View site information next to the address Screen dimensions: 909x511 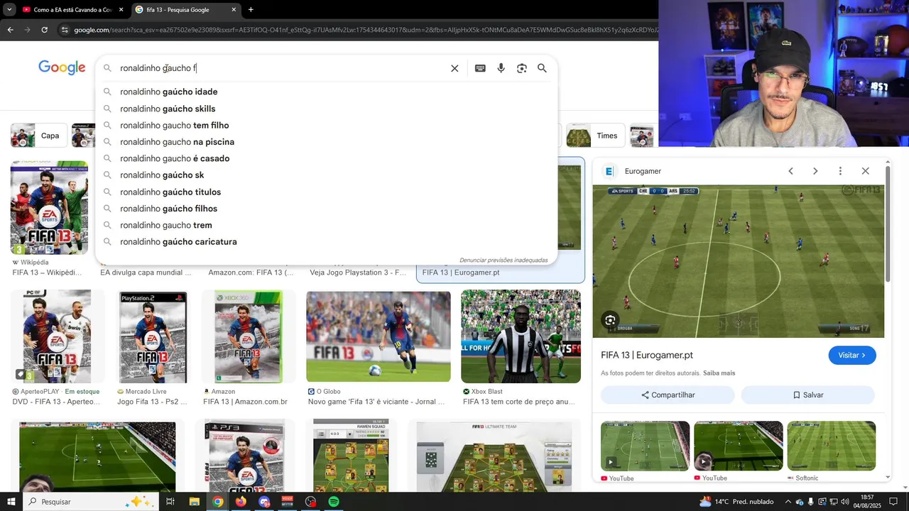65,30
